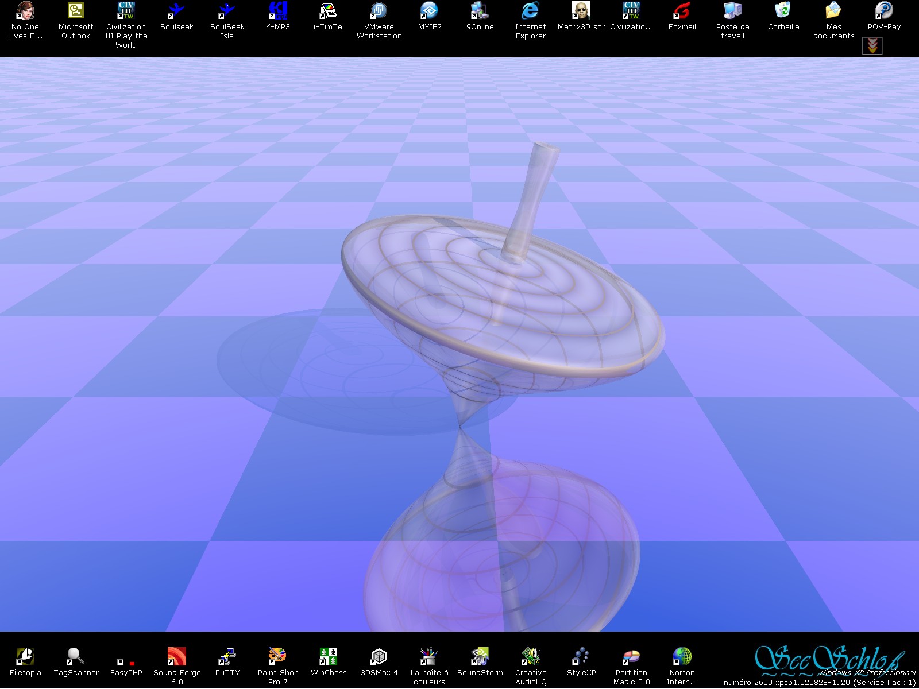Launch TagScanner icon
Image resolution: width=919 pixels, height=689 pixels.
tap(76, 656)
